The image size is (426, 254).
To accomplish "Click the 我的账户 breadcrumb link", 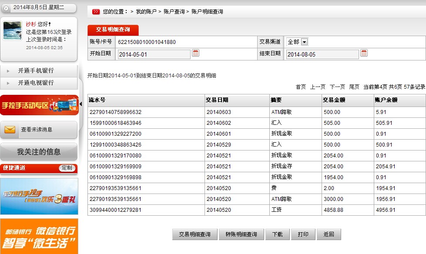I will tap(146, 12).
